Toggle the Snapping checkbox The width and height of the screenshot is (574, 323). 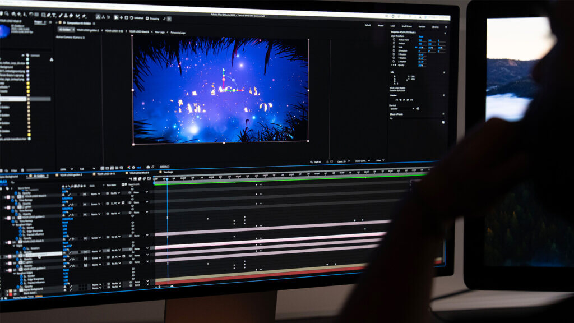147,19
